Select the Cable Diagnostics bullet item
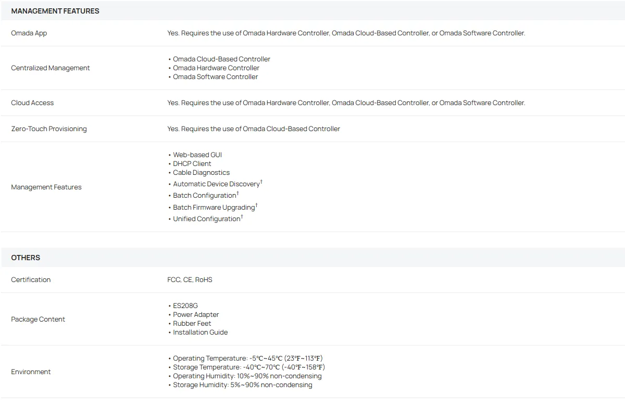This screenshot has height=409, width=625. click(x=201, y=172)
